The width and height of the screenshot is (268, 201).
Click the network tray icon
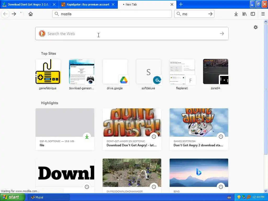244,197
